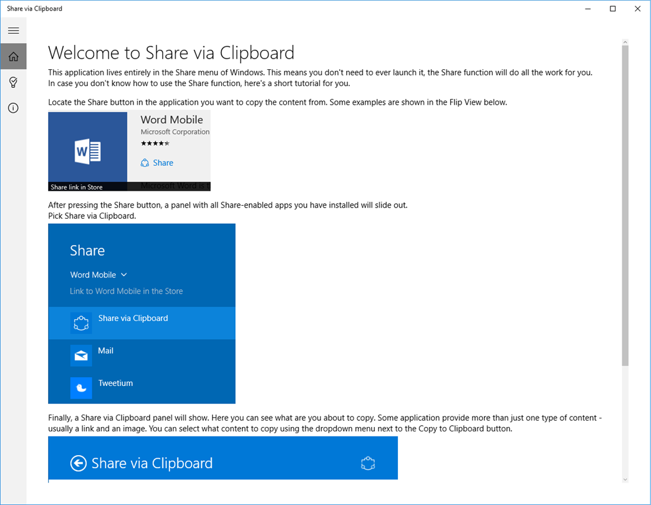Minimize the Share via Clipboard window
The width and height of the screenshot is (651, 505).
pyautogui.click(x=588, y=9)
